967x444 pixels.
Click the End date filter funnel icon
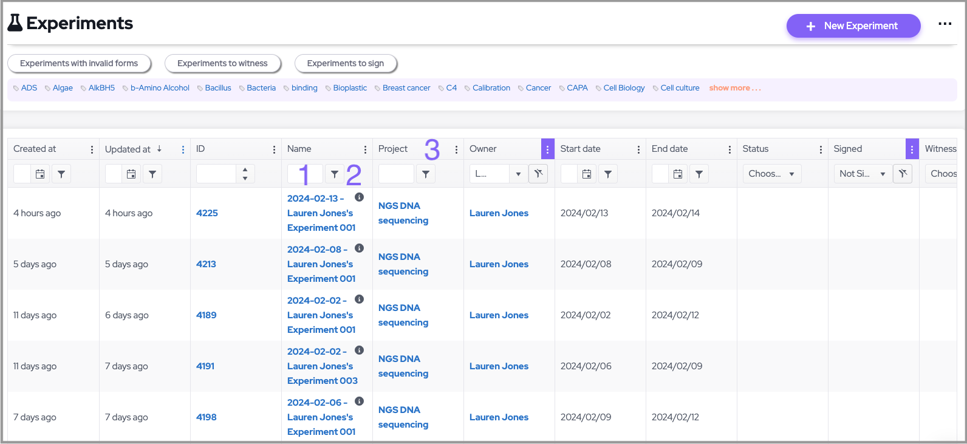click(699, 174)
